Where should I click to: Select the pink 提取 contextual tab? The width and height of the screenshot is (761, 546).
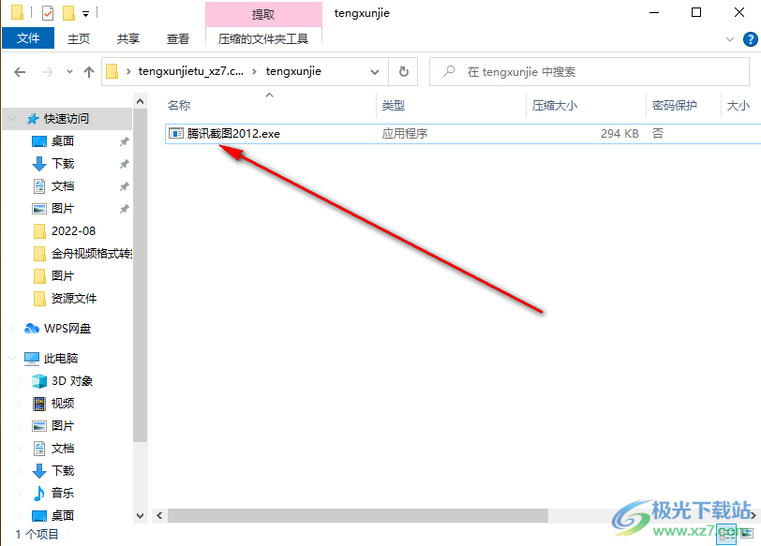coord(263,14)
